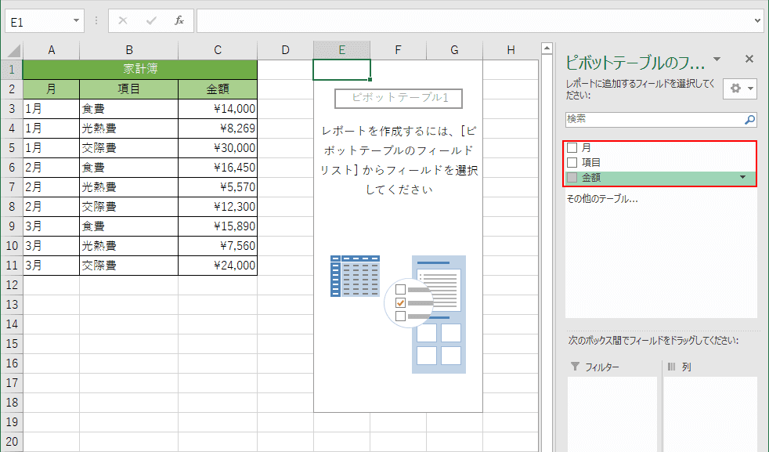Select column F header
This screenshot has width=769, height=452.
[x=398, y=50]
